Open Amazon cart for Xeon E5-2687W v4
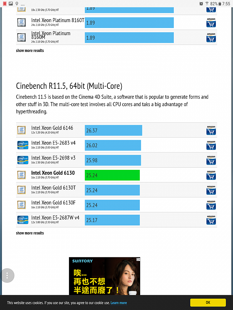233x310 pixels. 211,220
